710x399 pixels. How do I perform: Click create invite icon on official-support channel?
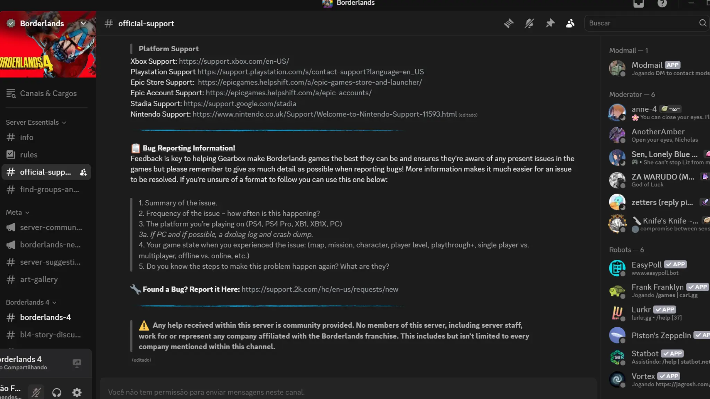[x=83, y=172]
